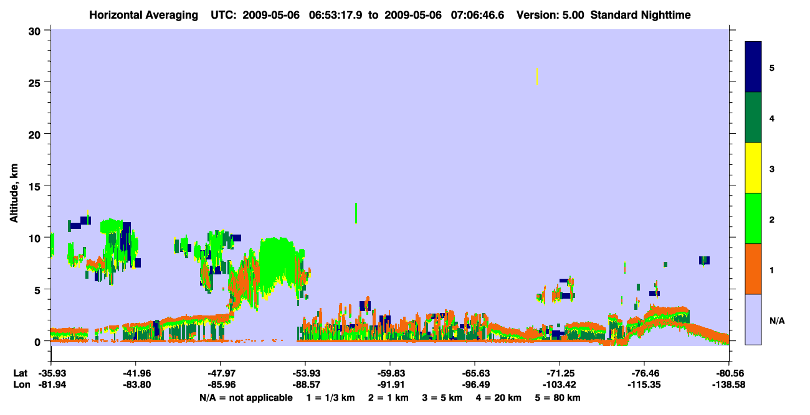The width and height of the screenshot is (810, 415).
Task: Click latitude value -71.25
Action: pyautogui.click(x=560, y=373)
